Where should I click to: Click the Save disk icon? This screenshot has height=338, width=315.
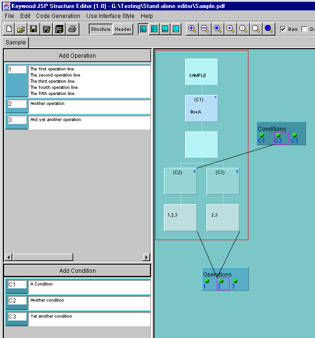tap(34, 29)
